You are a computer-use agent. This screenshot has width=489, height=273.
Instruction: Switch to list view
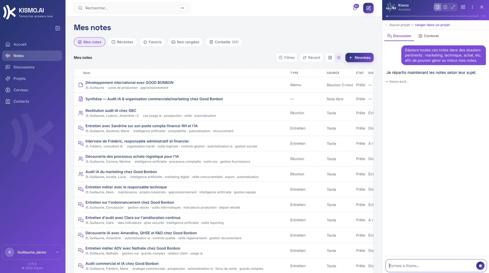(338, 57)
